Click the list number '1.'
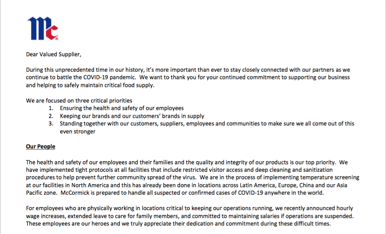Viewport: 386px width, 234px height. (51, 108)
